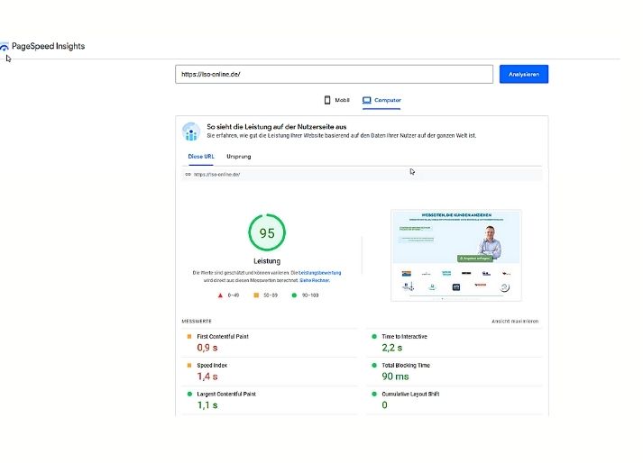
Task: Open the Leistungsbewertung link
Action: 320,272
